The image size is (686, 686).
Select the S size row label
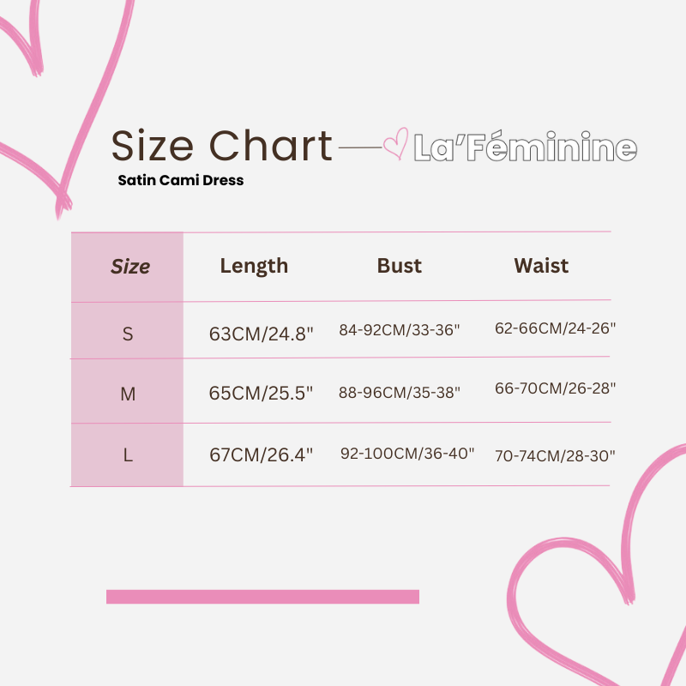(x=128, y=334)
